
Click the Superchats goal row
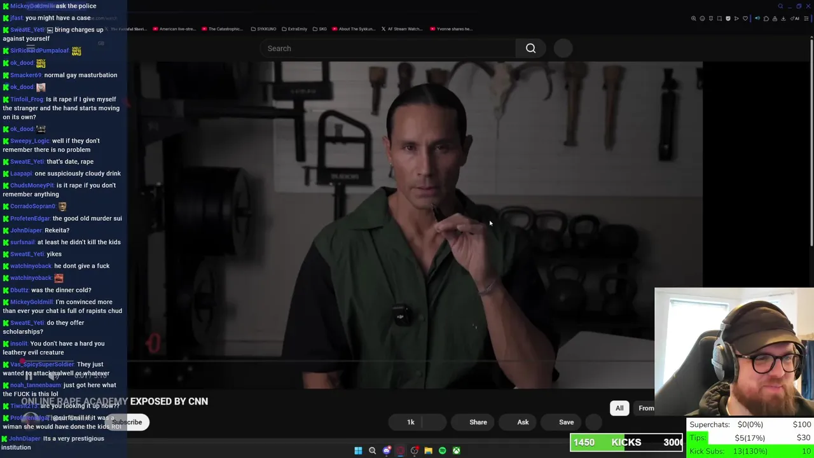point(750,424)
